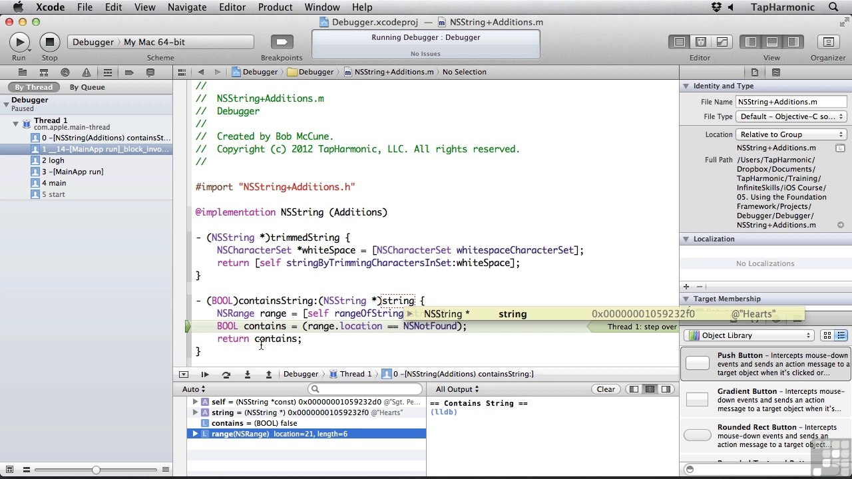852x479 pixels.
Task: Collapse the Localization section
Action: [x=685, y=239]
